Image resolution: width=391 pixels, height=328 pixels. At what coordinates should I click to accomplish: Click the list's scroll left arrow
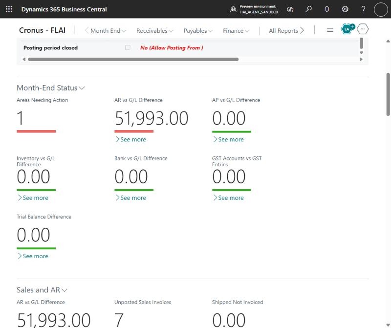[24, 59]
